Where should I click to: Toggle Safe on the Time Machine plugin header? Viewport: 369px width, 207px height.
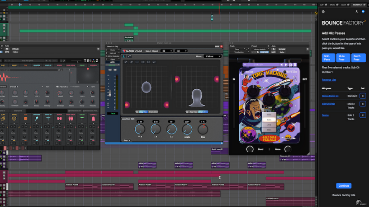(274, 52)
